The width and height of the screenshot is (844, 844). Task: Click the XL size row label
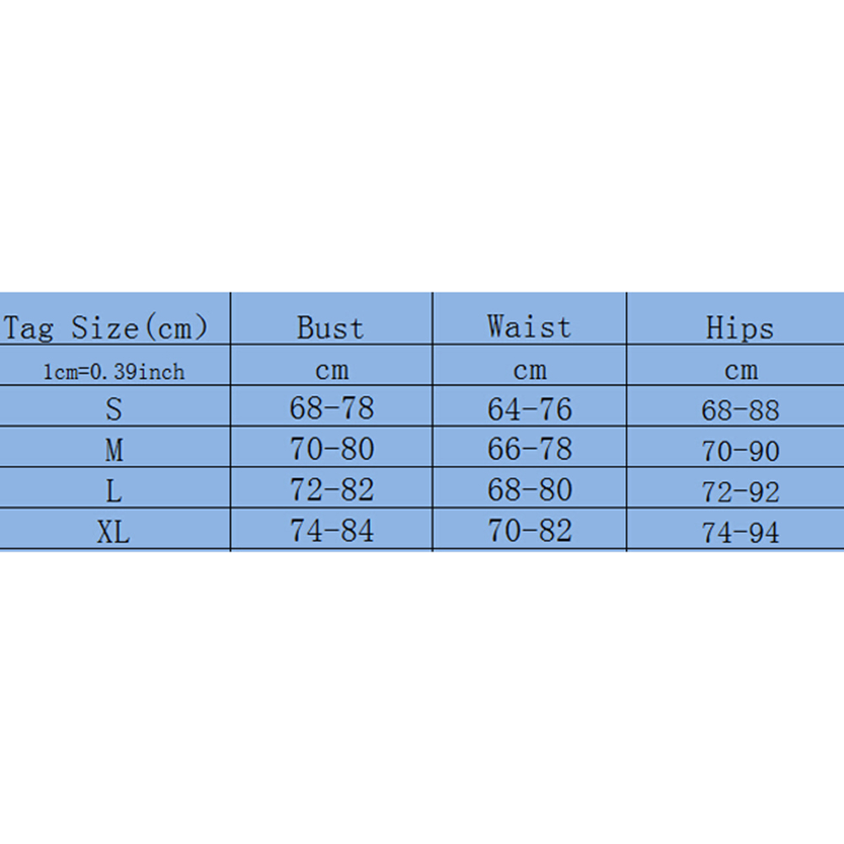click(x=114, y=532)
